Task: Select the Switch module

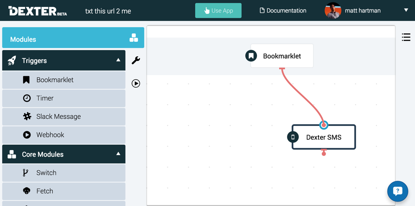Action: (64, 173)
